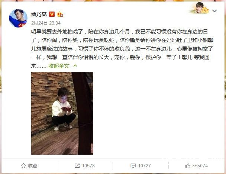226x174 pixels.
Task: Click the repost arrow icon
Action: coord(77,166)
